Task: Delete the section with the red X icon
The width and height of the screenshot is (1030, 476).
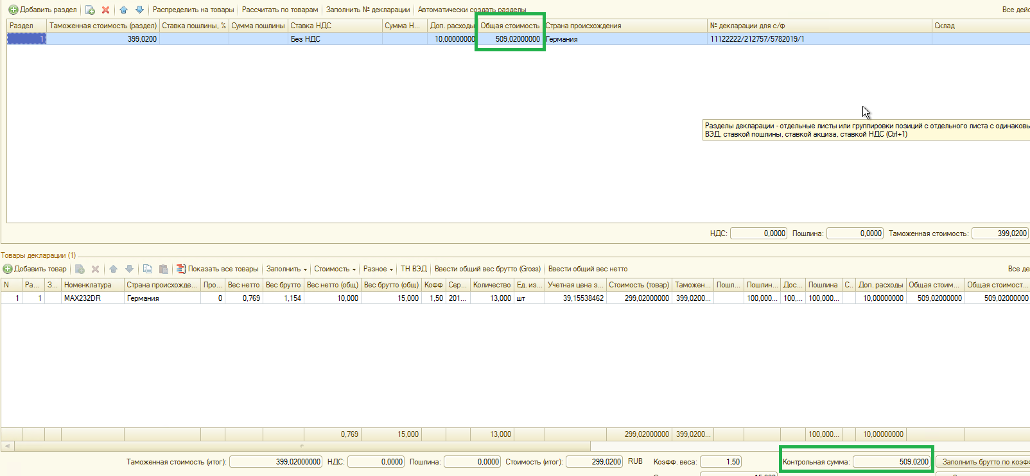Action: click(x=105, y=10)
